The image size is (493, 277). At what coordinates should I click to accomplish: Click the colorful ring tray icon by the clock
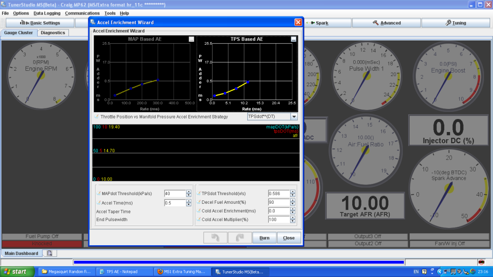pos(473,272)
